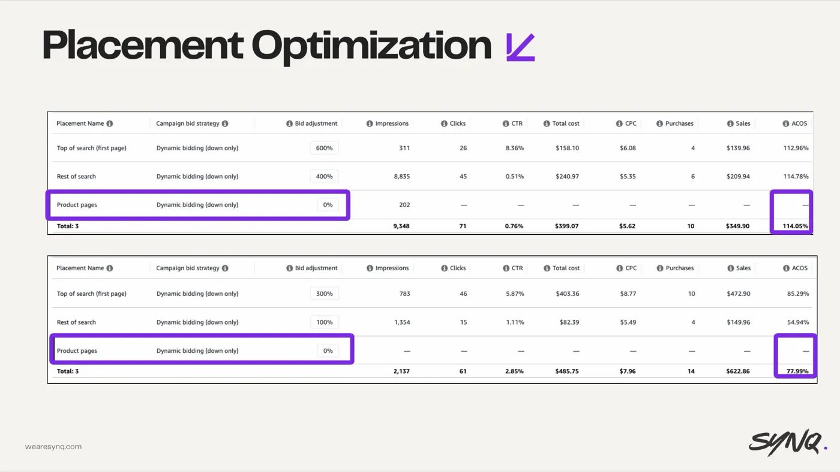The height and width of the screenshot is (472, 840).
Task: Open the wearesynq.com link
Action: pos(53,447)
